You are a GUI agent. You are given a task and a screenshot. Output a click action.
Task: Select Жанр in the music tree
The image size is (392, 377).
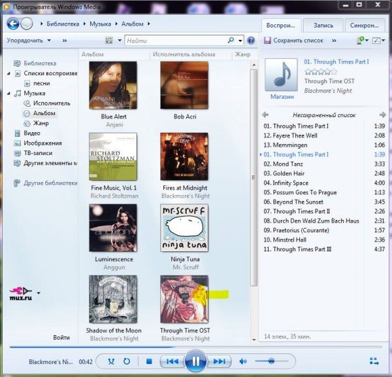(x=41, y=123)
